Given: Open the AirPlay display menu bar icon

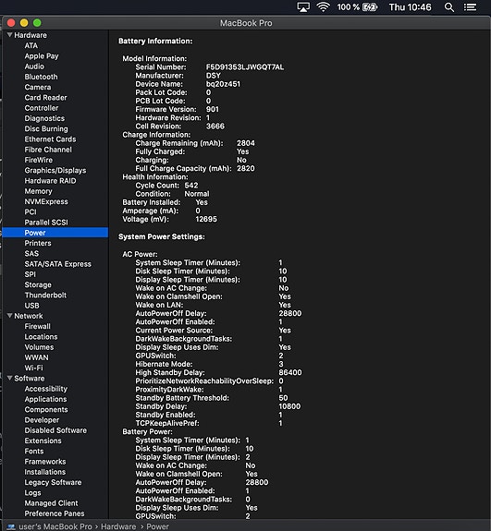Looking at the screenshot, I should coord(302,7).
